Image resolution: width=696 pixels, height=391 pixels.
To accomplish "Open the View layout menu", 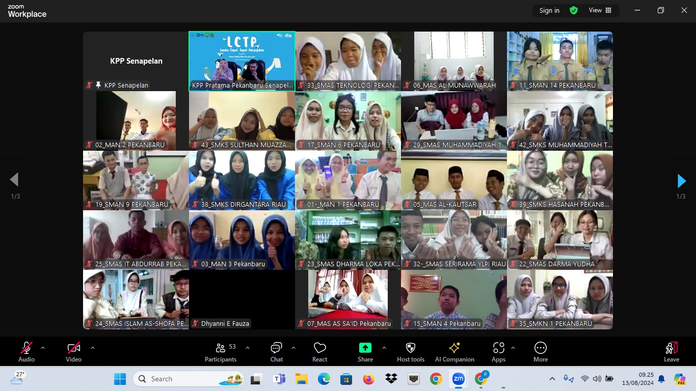I will [600, 10].
